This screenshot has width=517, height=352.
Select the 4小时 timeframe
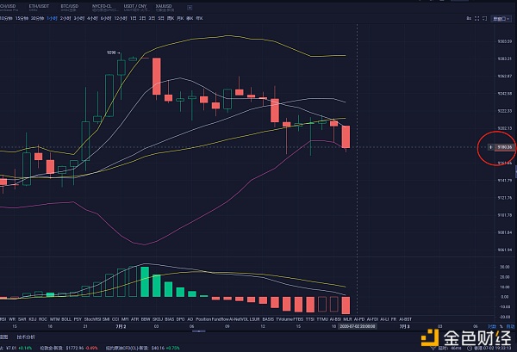[92, 18]
